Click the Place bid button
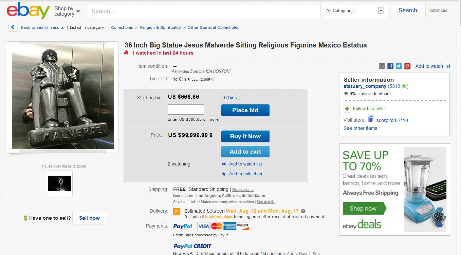Screen dimensions: 461x255 (x=245, y=110)
